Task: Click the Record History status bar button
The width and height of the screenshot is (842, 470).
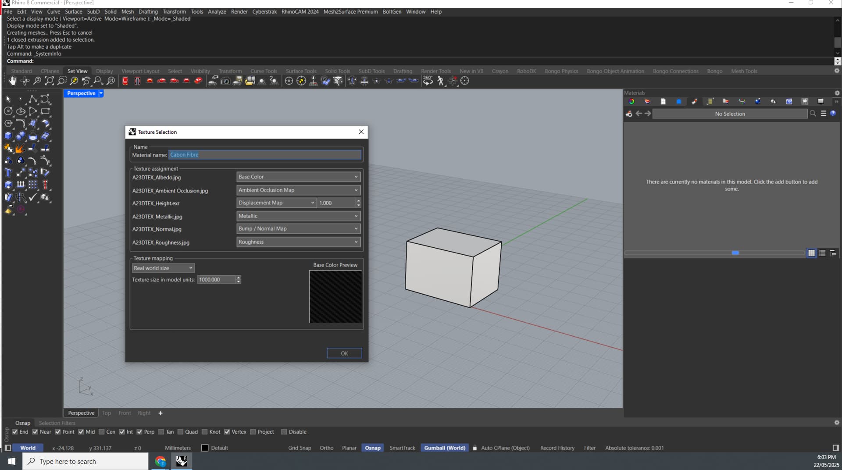Action: click(557, 448)
